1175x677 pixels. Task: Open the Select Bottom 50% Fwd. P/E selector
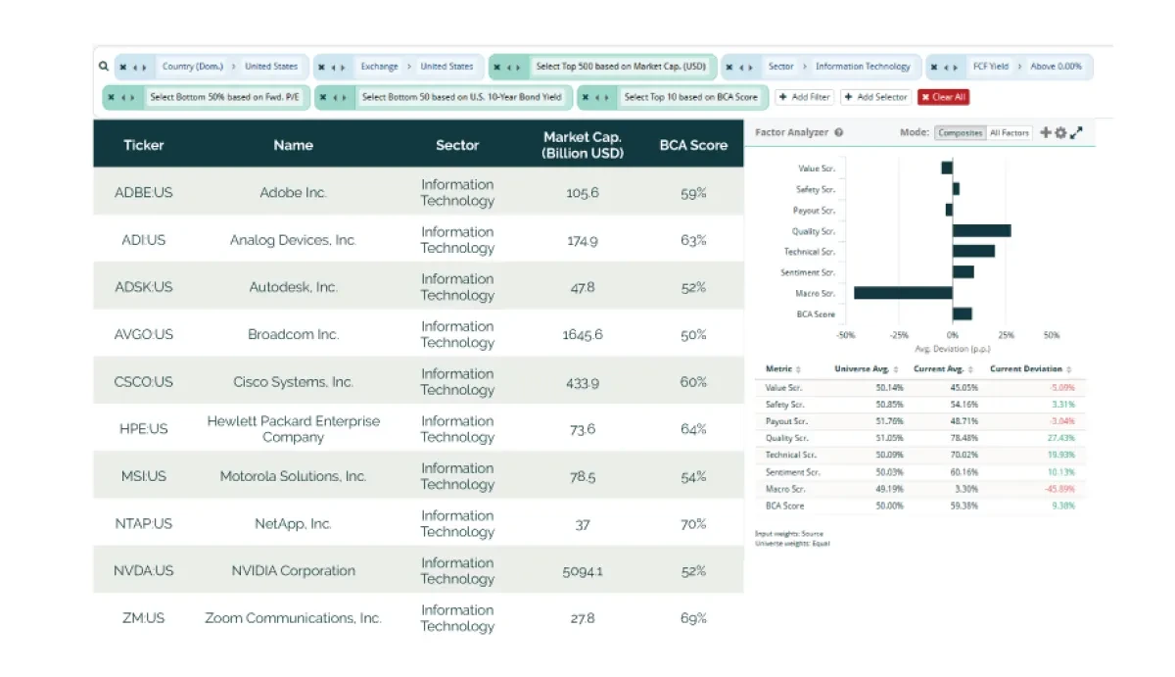[226, 97]
